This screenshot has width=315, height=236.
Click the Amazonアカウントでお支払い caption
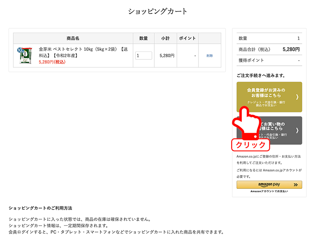pyautogui.click(x=269, y=192)
